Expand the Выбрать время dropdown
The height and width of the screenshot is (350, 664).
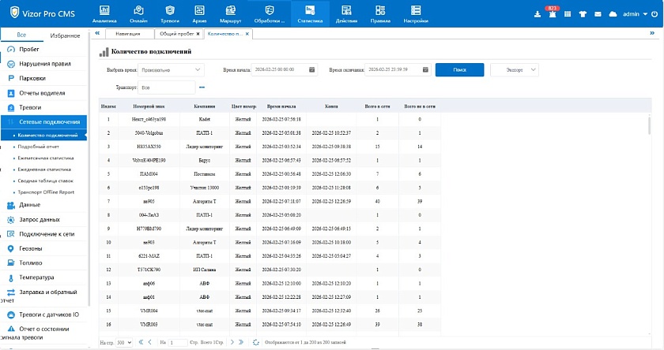pos(171,70)
